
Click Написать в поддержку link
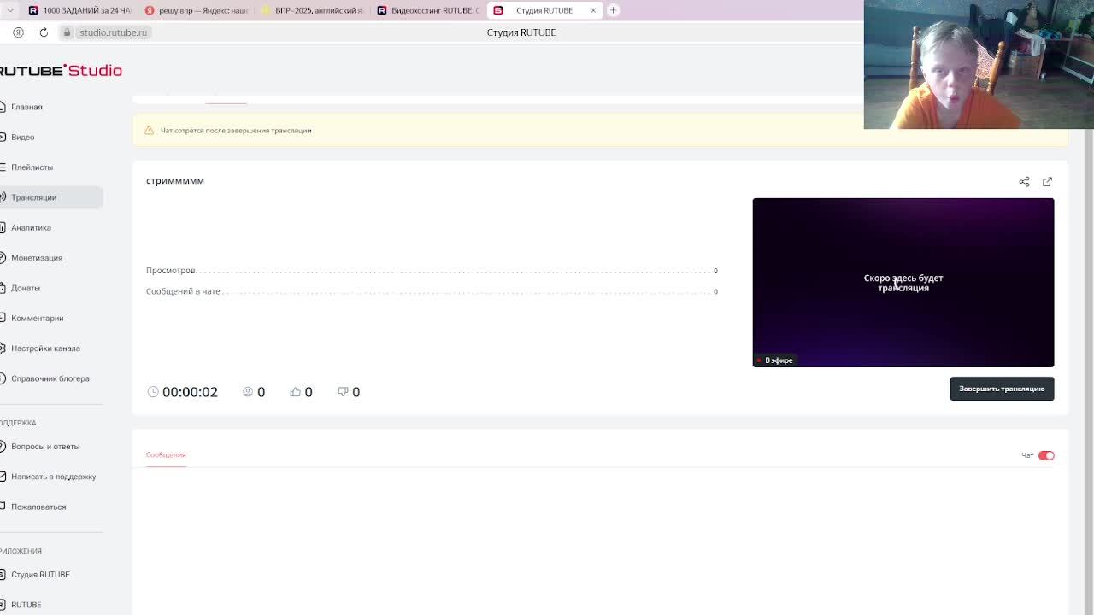pyautogui.click(x=53, y=477)
